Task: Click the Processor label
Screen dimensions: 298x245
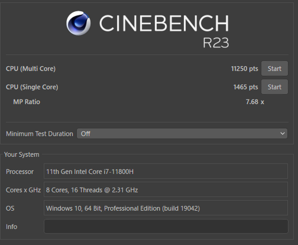Action: click(x=20, y=172)
